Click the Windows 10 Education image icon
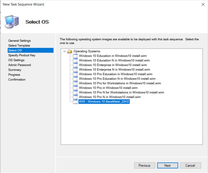This screenshot has width=208, height=173. 75,56
